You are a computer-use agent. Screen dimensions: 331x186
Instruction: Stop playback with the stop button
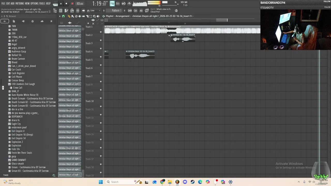coord(66,4)
